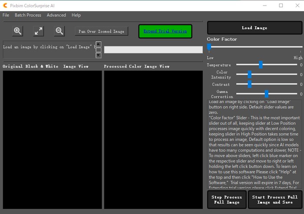Click the instructions text box on right
The width and height of the screenshot is (304, 214).
[x=254, y=144]
